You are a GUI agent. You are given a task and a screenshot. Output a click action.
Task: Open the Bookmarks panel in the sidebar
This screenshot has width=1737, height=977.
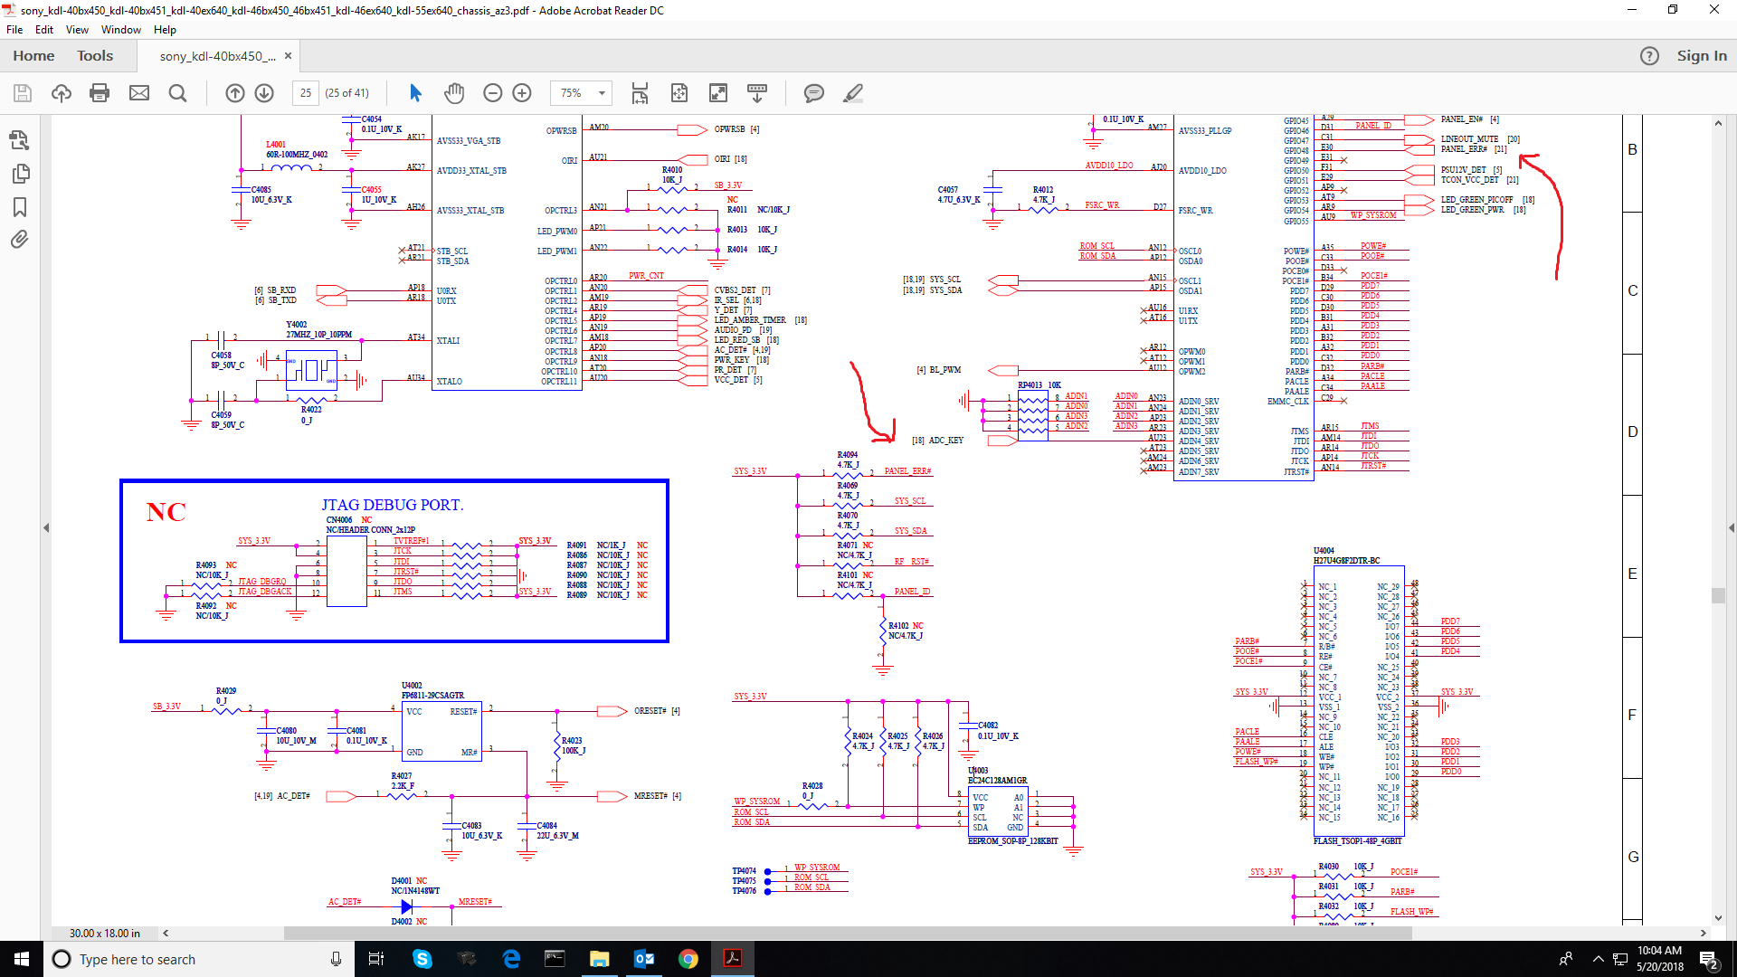tap(20, 207)
